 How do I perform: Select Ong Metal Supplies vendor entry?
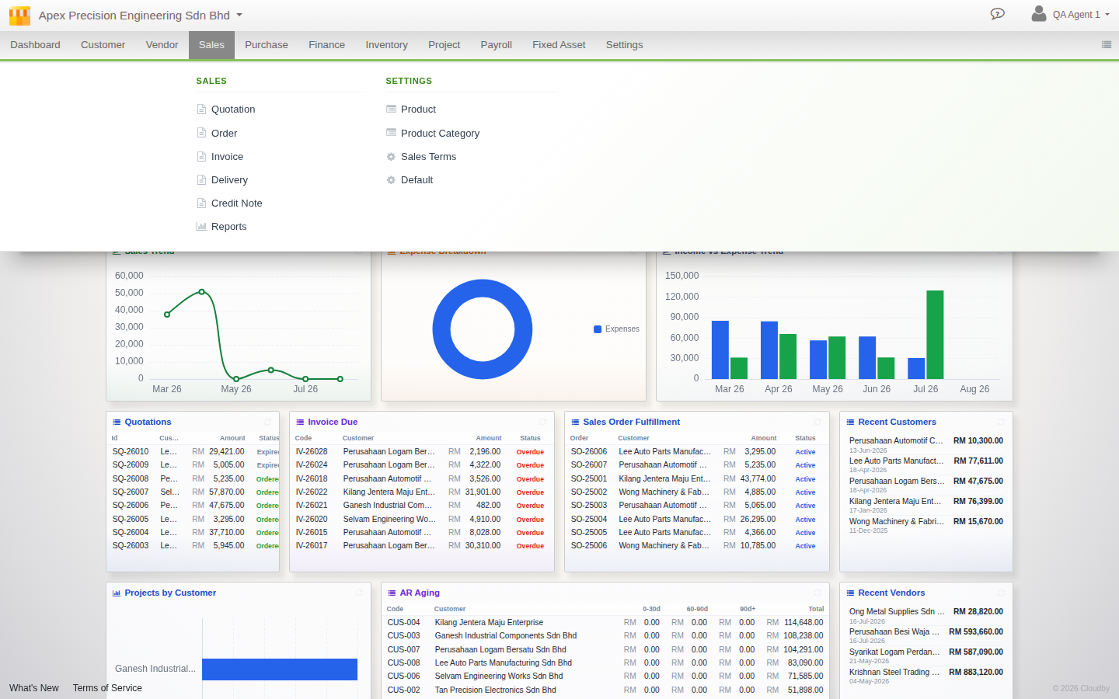point(926,616)
